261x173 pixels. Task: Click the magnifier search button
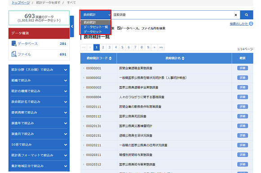(x=247, y=15)
